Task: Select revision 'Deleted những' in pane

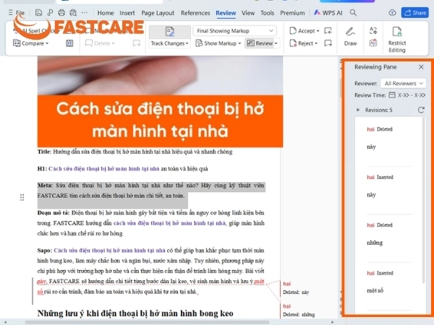Action: click(x=389, y=234)
